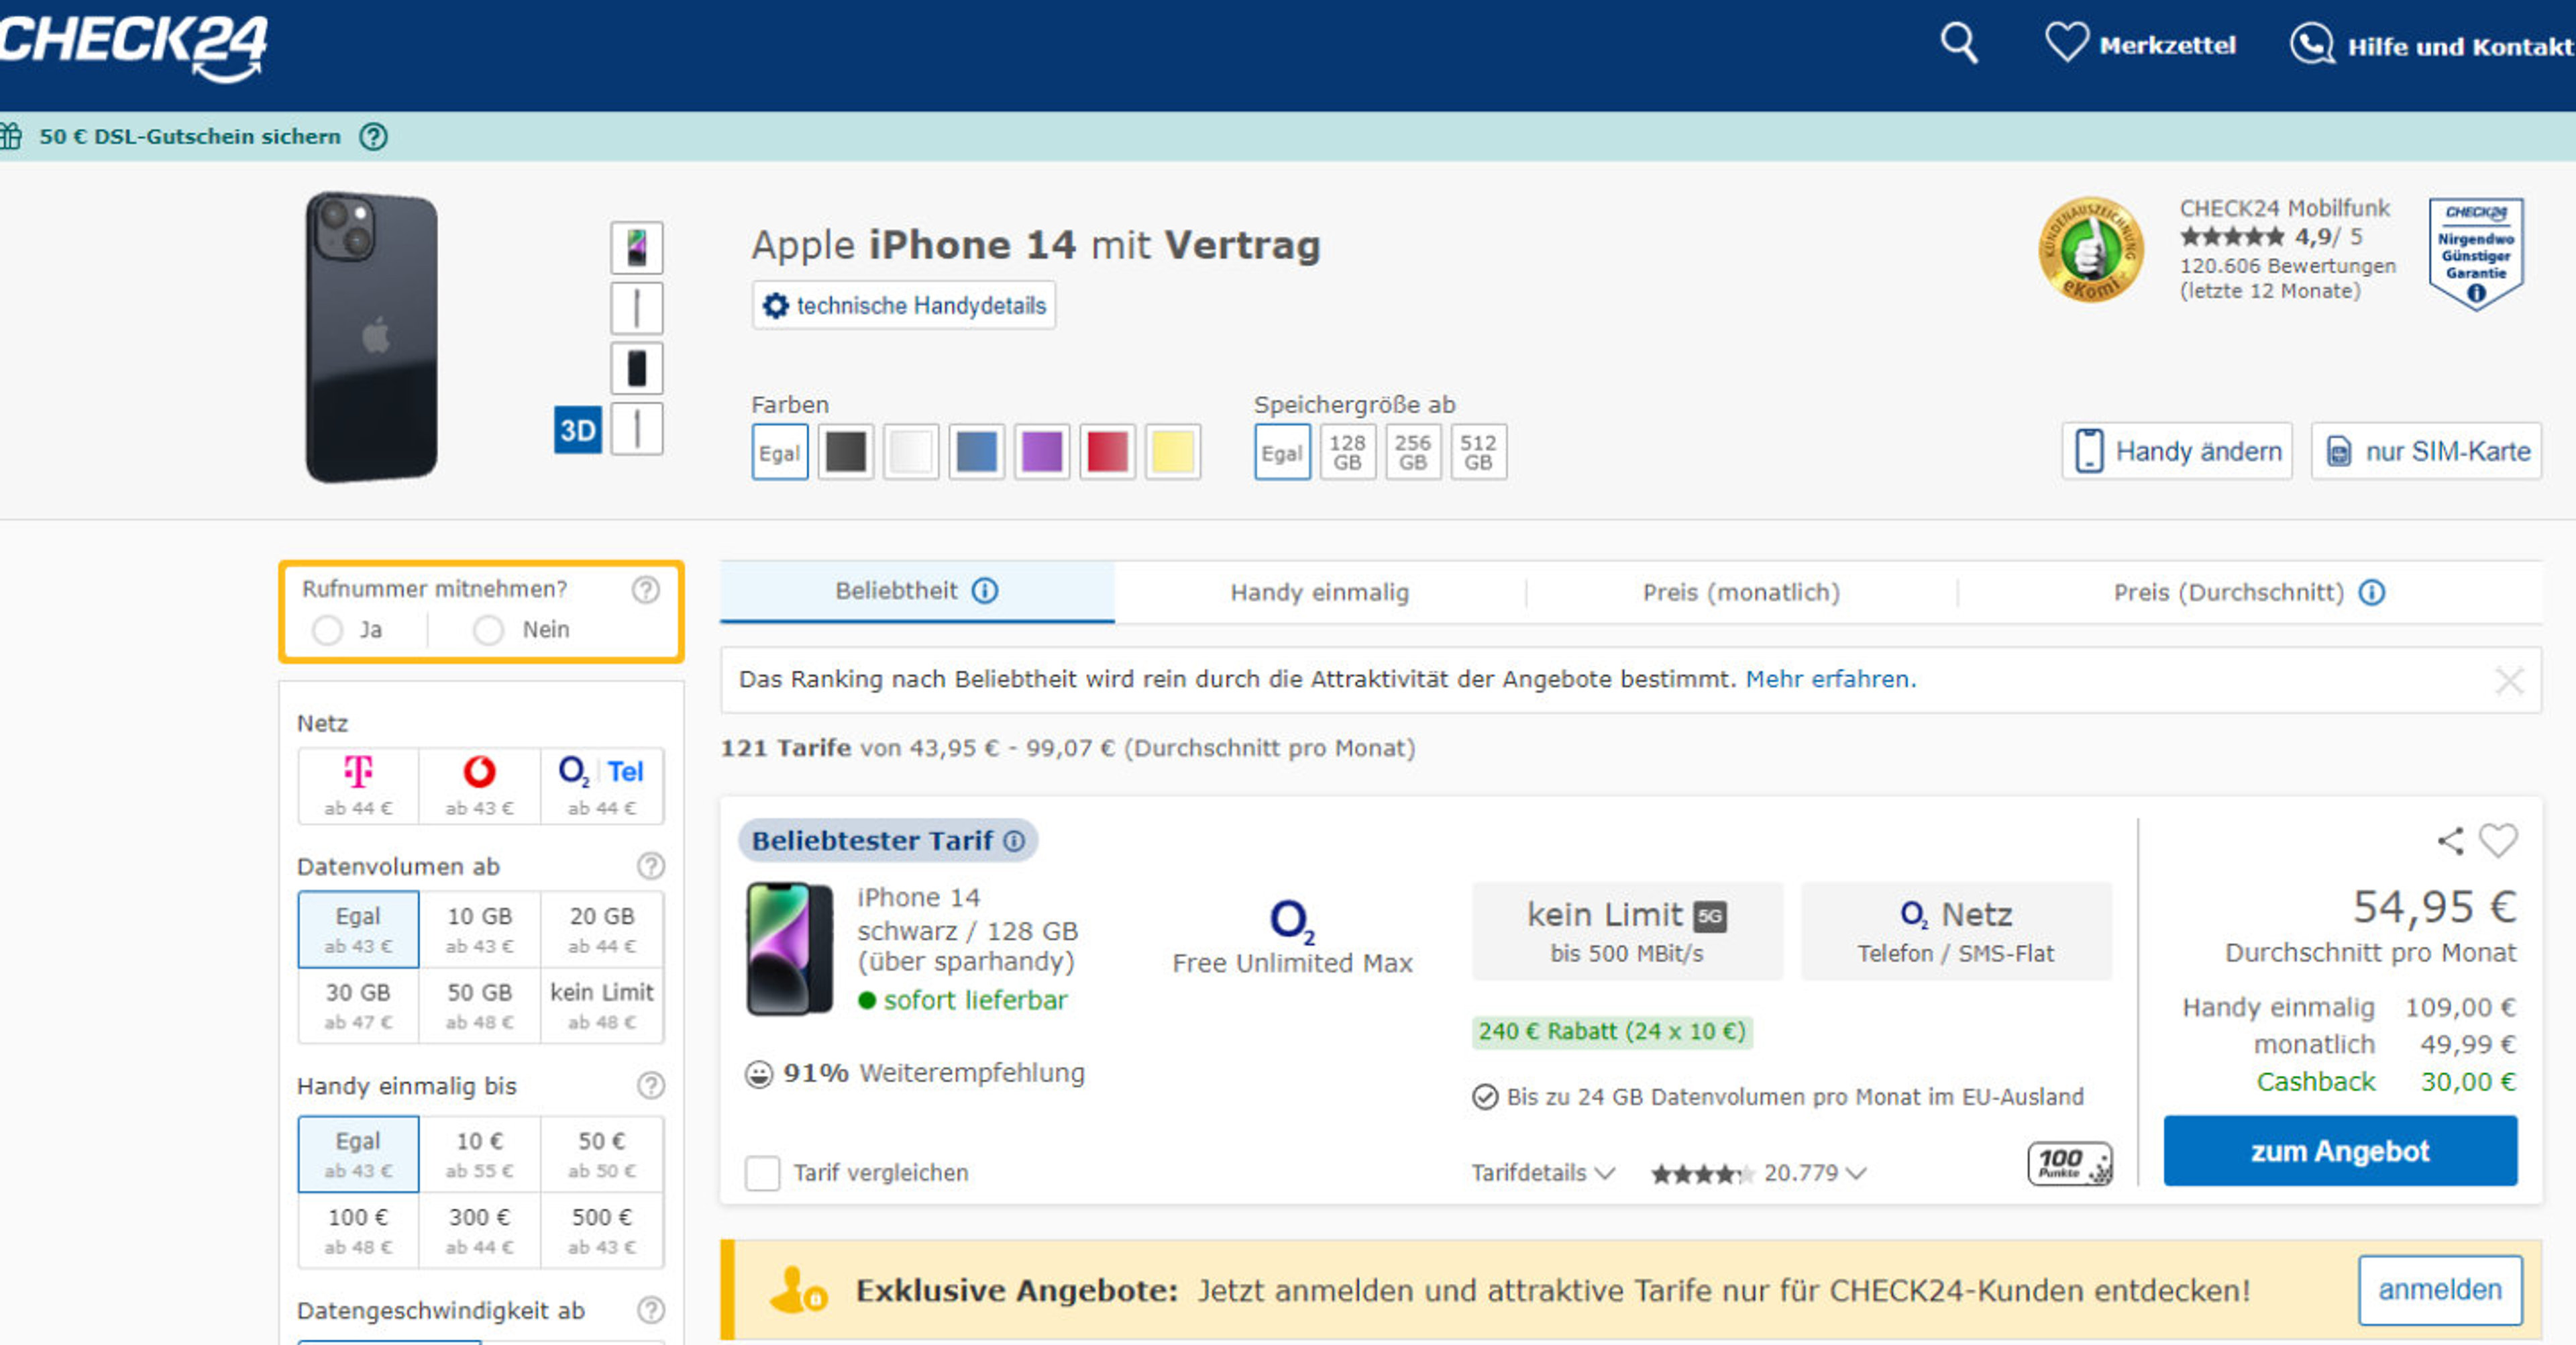This screenshot has width=2576, height=1345.
Task: Enable the Tarif vergleichen checkbox
Action: (762, 1173)
